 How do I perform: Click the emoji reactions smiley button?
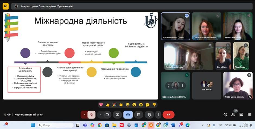(128, 115)
